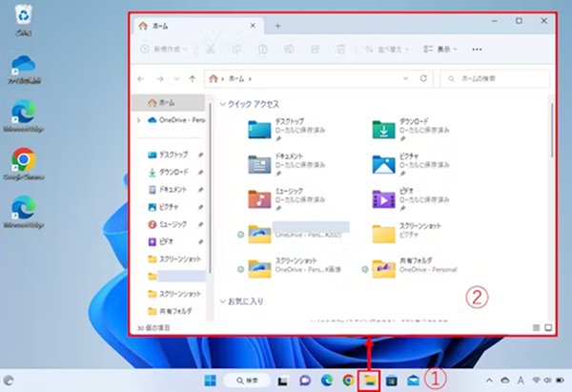Click the File Explorer icon on taskbar
This screenshot has height=392, width=572.
(x=369, y=381)
